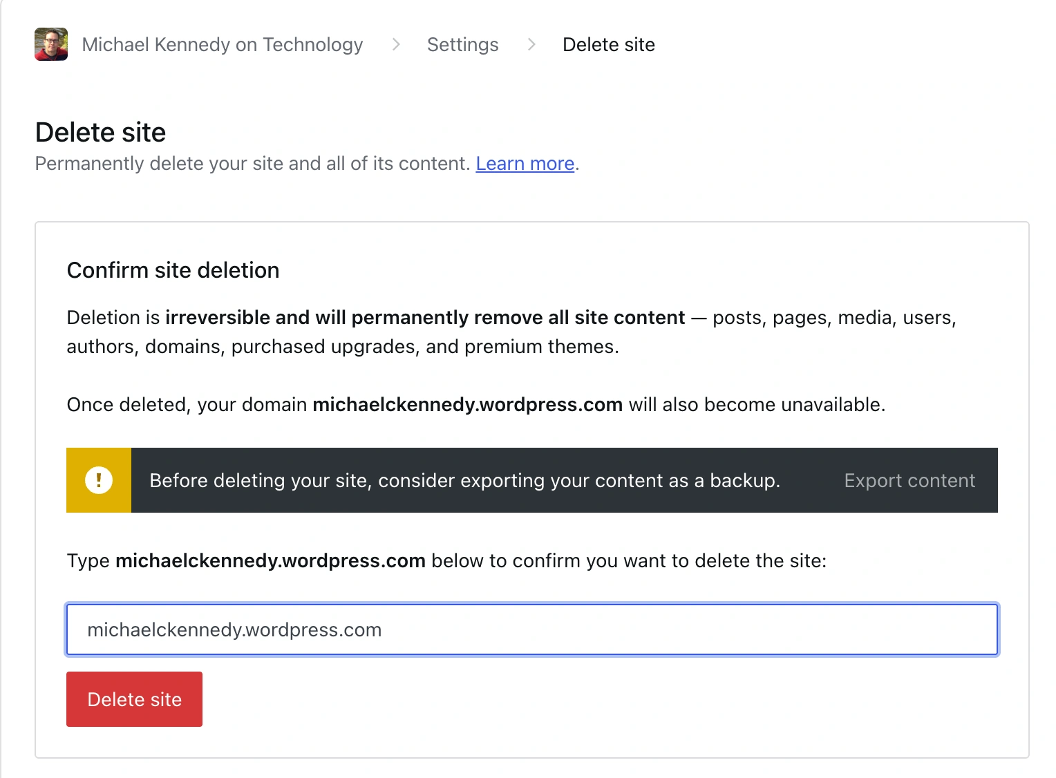
Task: Click the exclamation warning icon
Action: (x=99, y=480)
